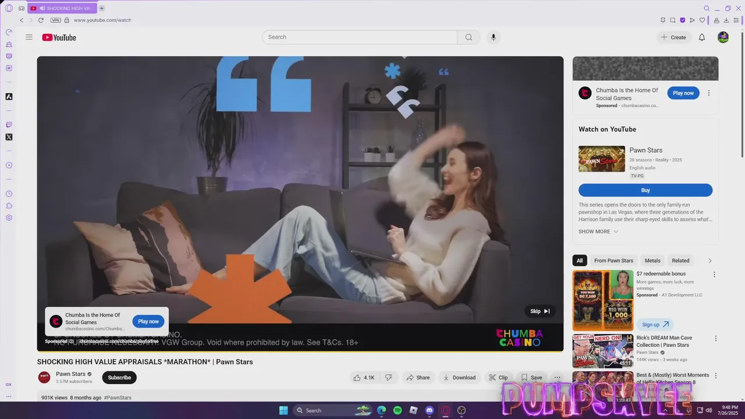Open the Opera menu logo
745x419 pixels.
(9, 8)
